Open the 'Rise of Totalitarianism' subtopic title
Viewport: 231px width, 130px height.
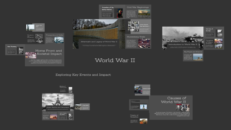136,102
